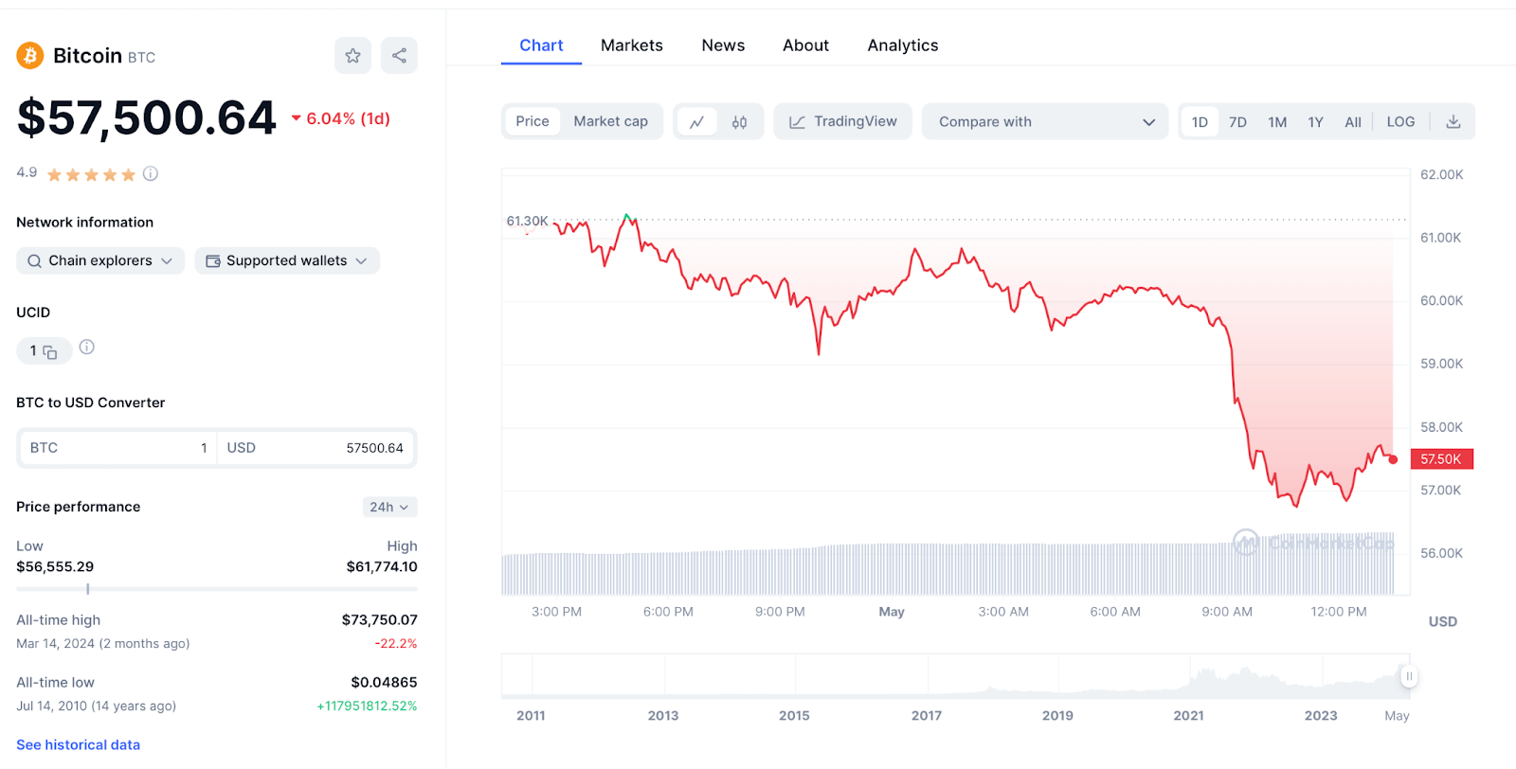Image resolution: width=1516 pixels, height=769 pixels.
Task: Click the info icon next to UCID
Action: pyautogui.click(x=87, y=348)
